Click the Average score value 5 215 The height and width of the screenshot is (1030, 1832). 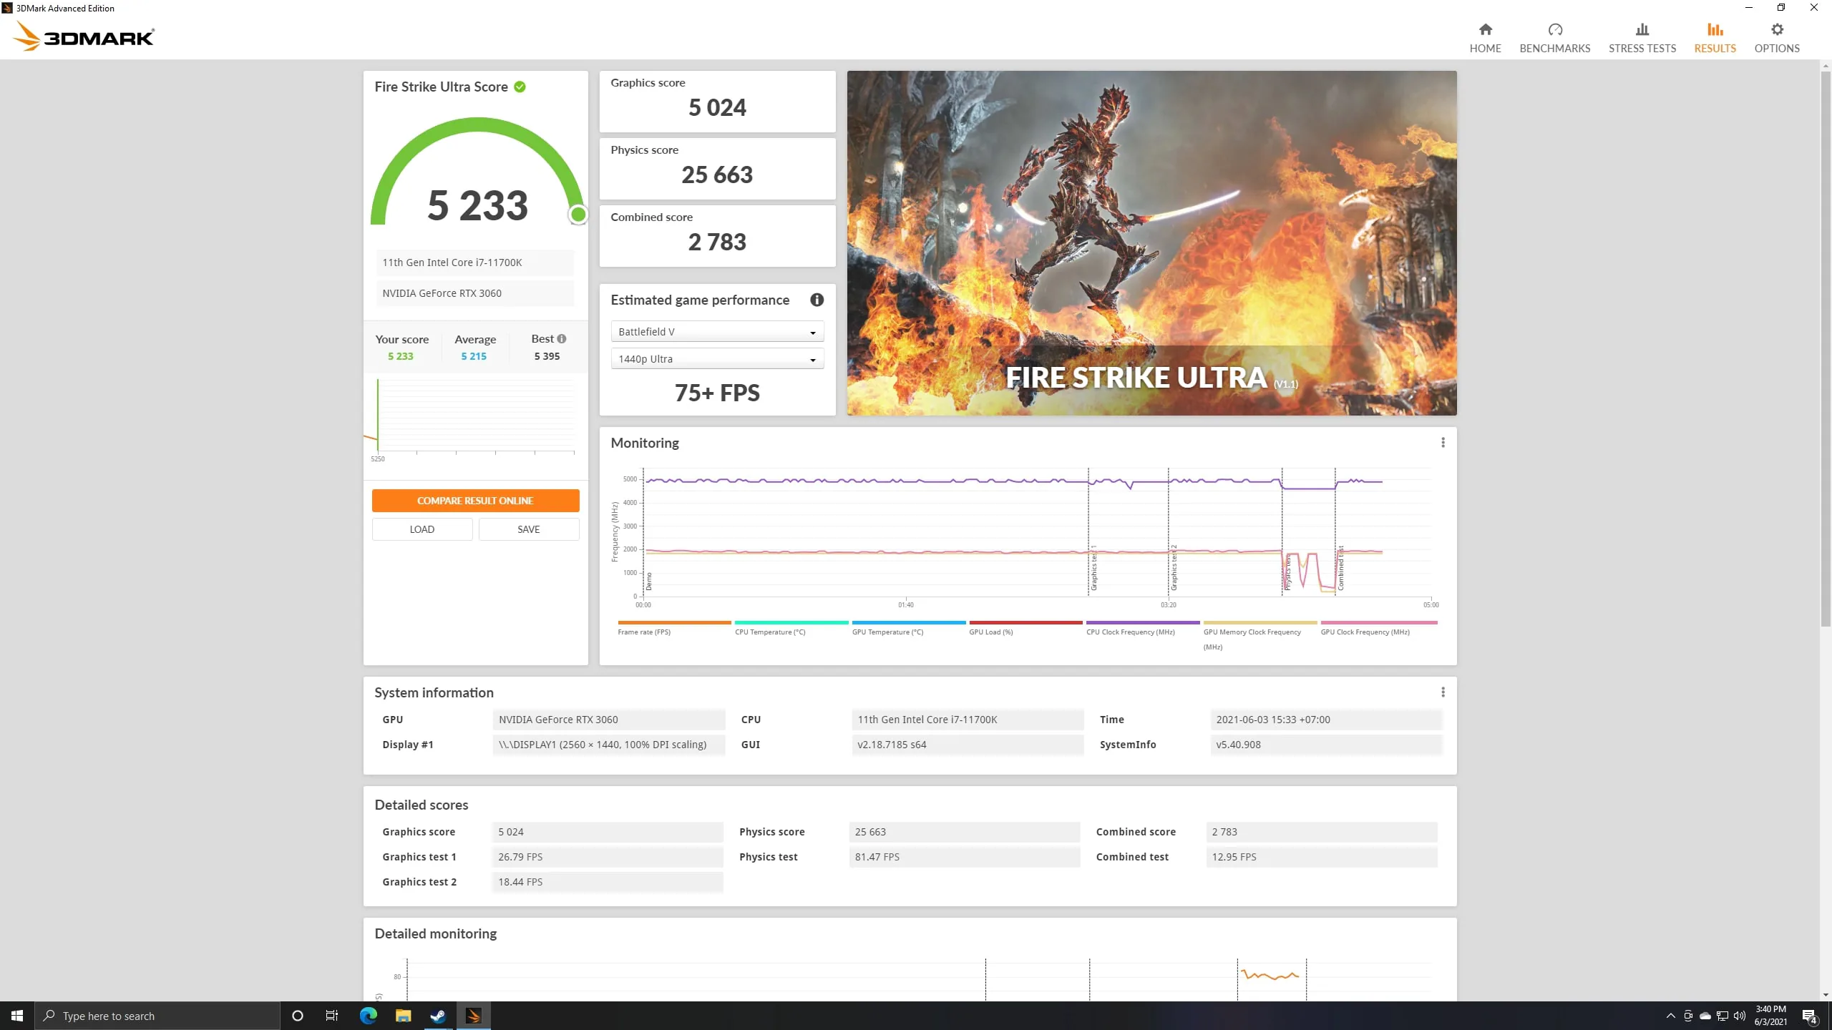tap(474, 356)
